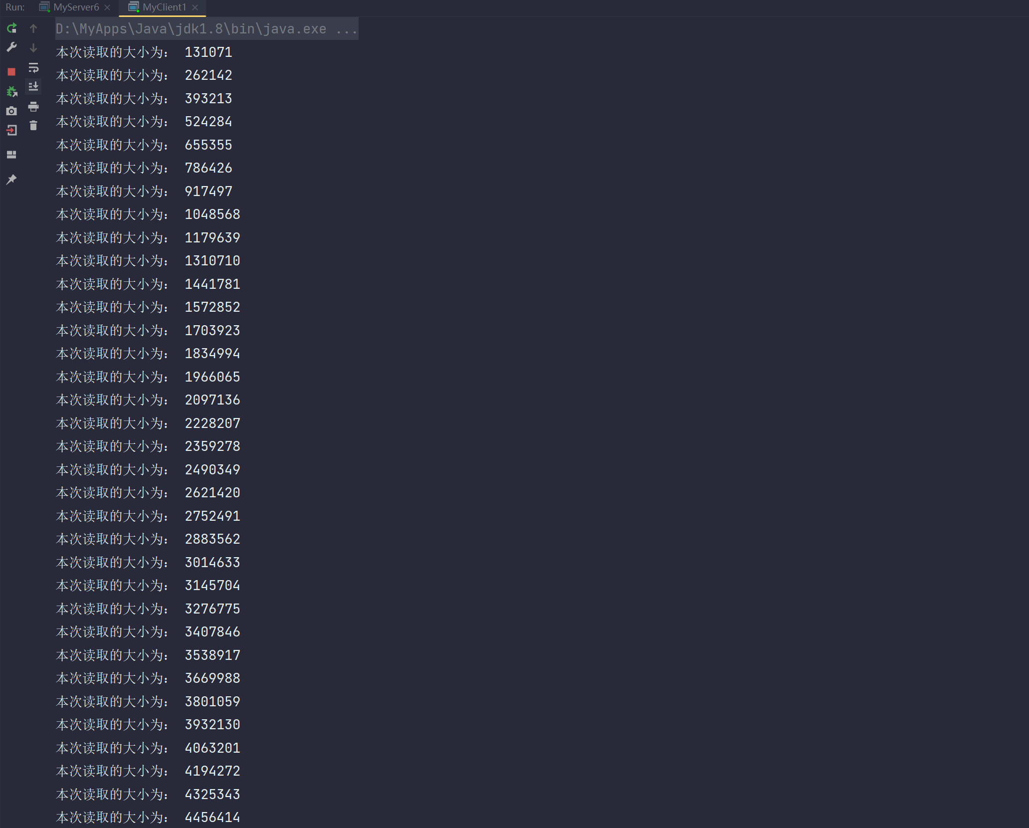Click the value 3932130
The width and height of the screenshot is (1029, 828).
click(212, 725)
